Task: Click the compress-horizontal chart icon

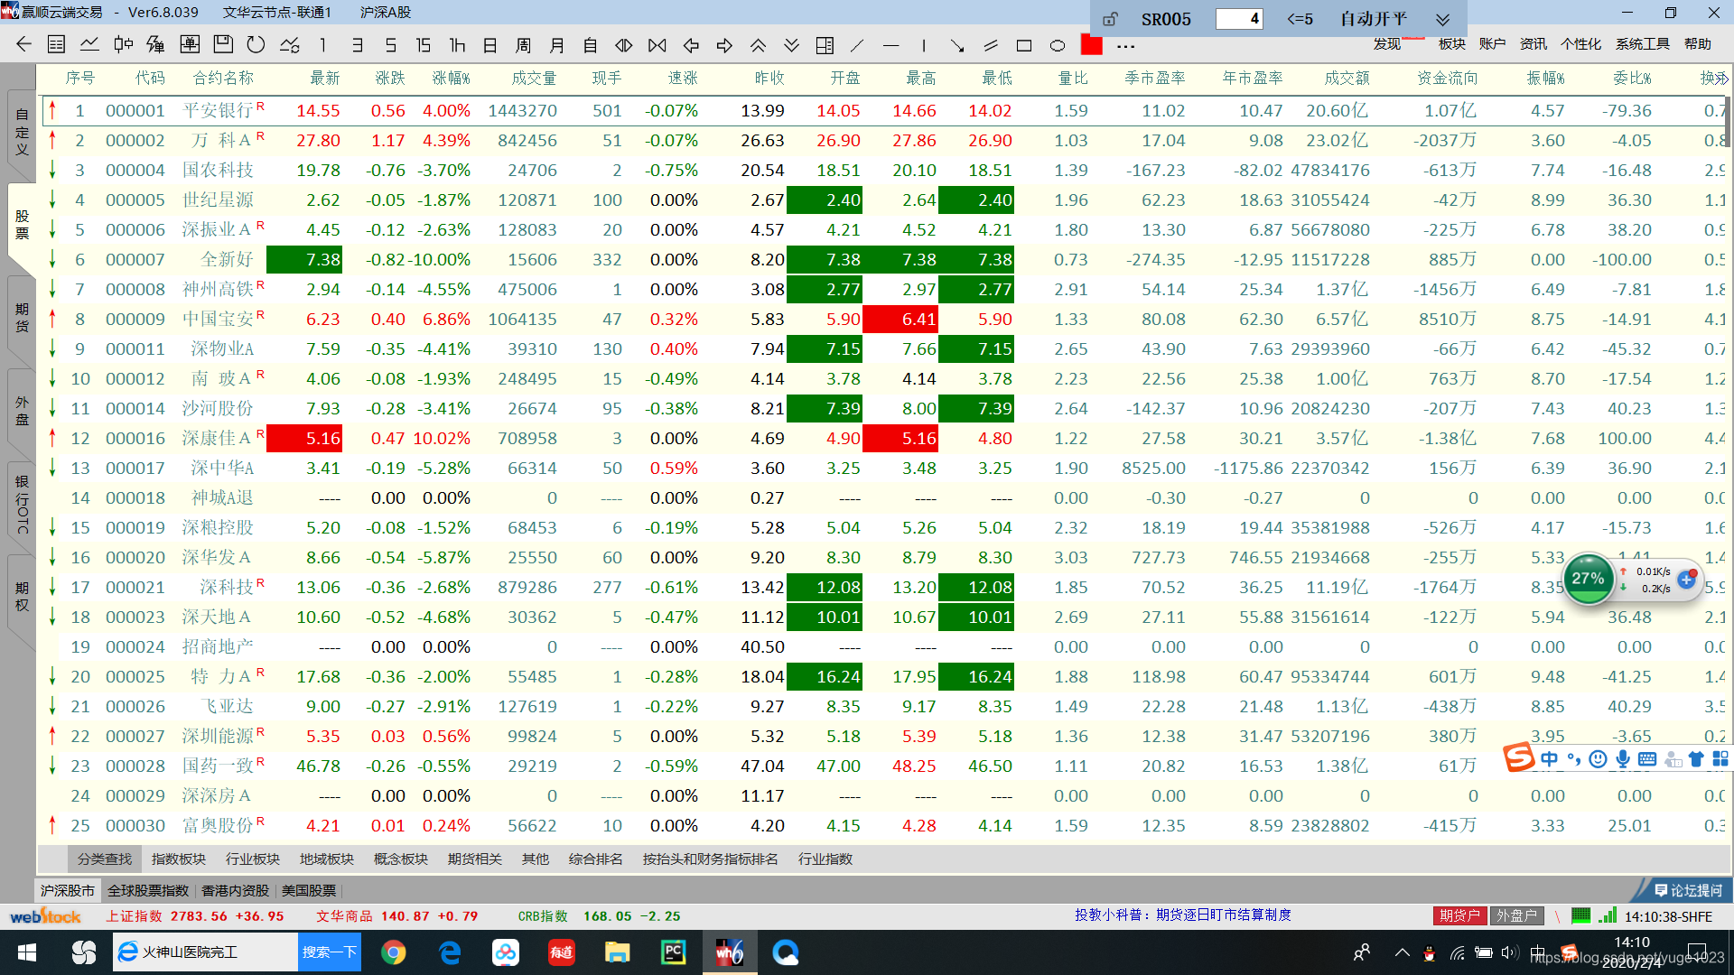Action: [657, 45]
